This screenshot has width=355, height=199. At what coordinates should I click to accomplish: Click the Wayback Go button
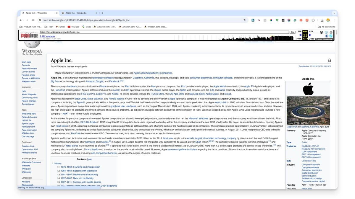(293, 32)
